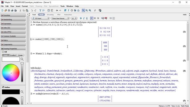Click the black outline color swatch
The image size is (190, 107).
click(x=11, y=92)
